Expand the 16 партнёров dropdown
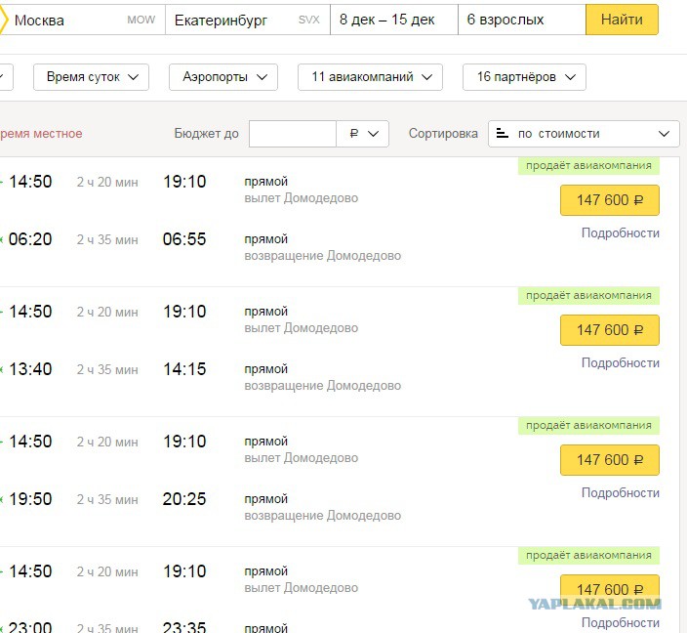 tap(524, 77)
